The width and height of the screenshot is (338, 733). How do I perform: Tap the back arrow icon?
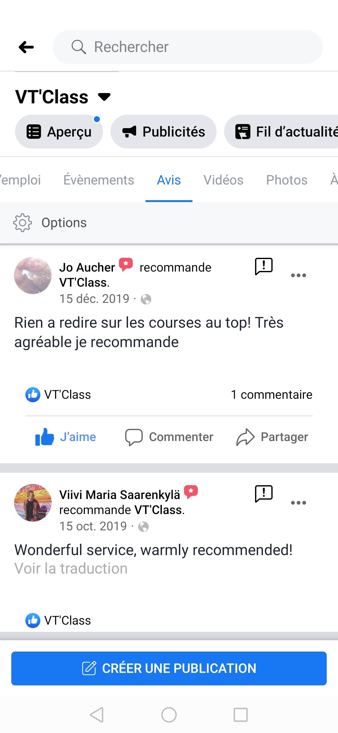coord(26,47)
